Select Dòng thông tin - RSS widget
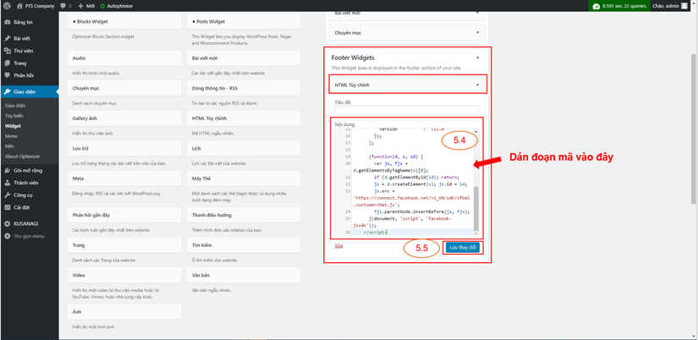 click(x=244, y=88)
